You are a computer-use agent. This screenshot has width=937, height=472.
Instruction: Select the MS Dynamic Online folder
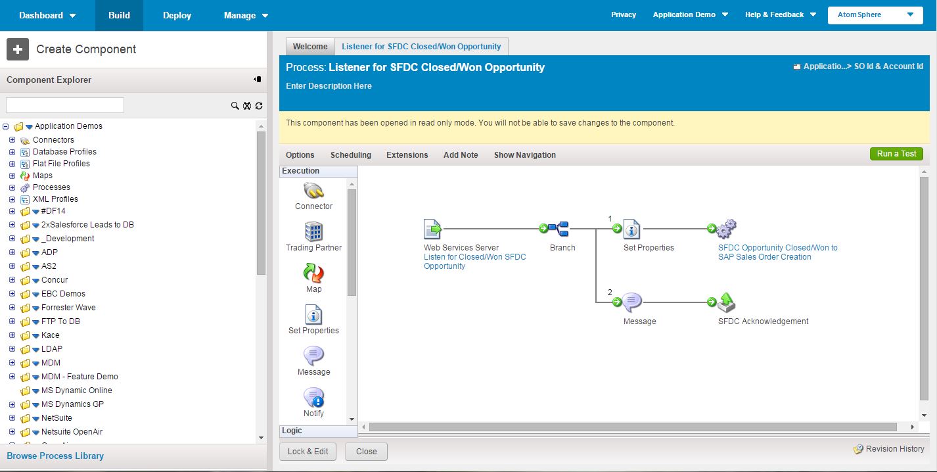(x=76, y=390)
